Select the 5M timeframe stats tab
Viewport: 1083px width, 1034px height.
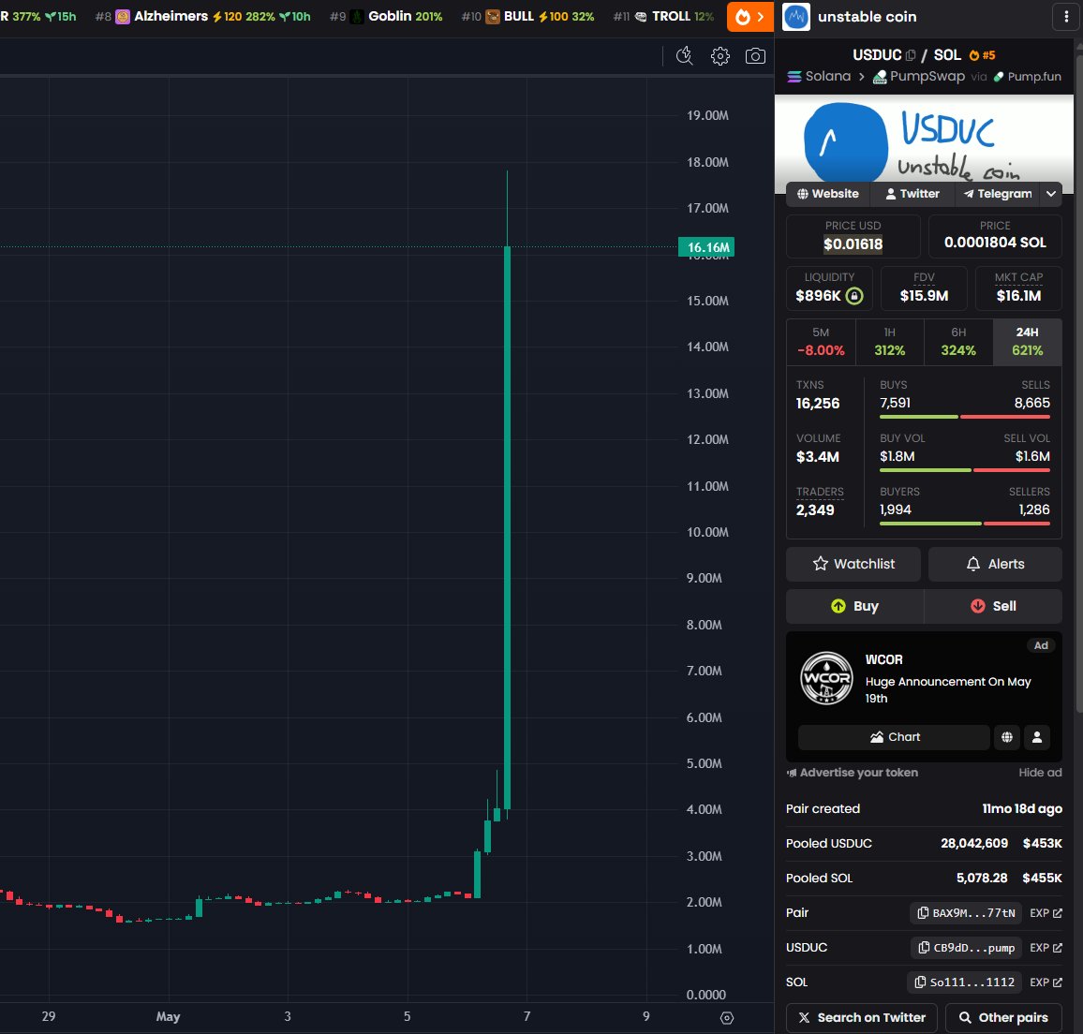coord(821,342)
